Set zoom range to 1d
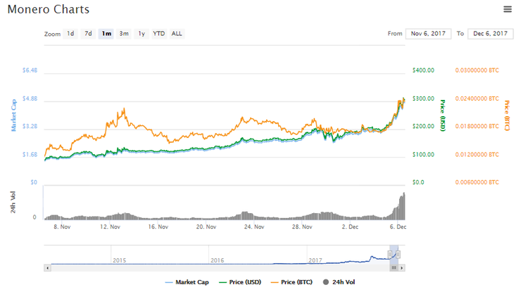The width and height of the screenshot is (528, 292). 70,34
